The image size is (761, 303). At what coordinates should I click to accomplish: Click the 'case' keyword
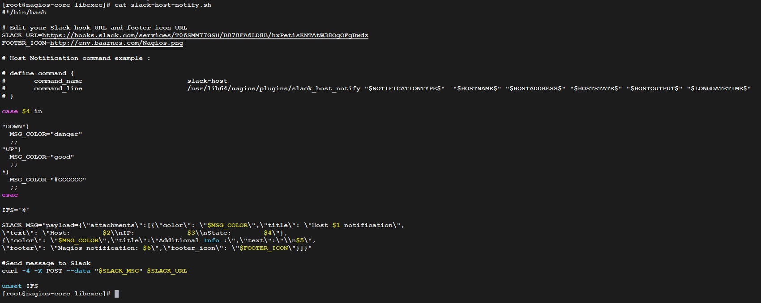(x=10, y=111)
